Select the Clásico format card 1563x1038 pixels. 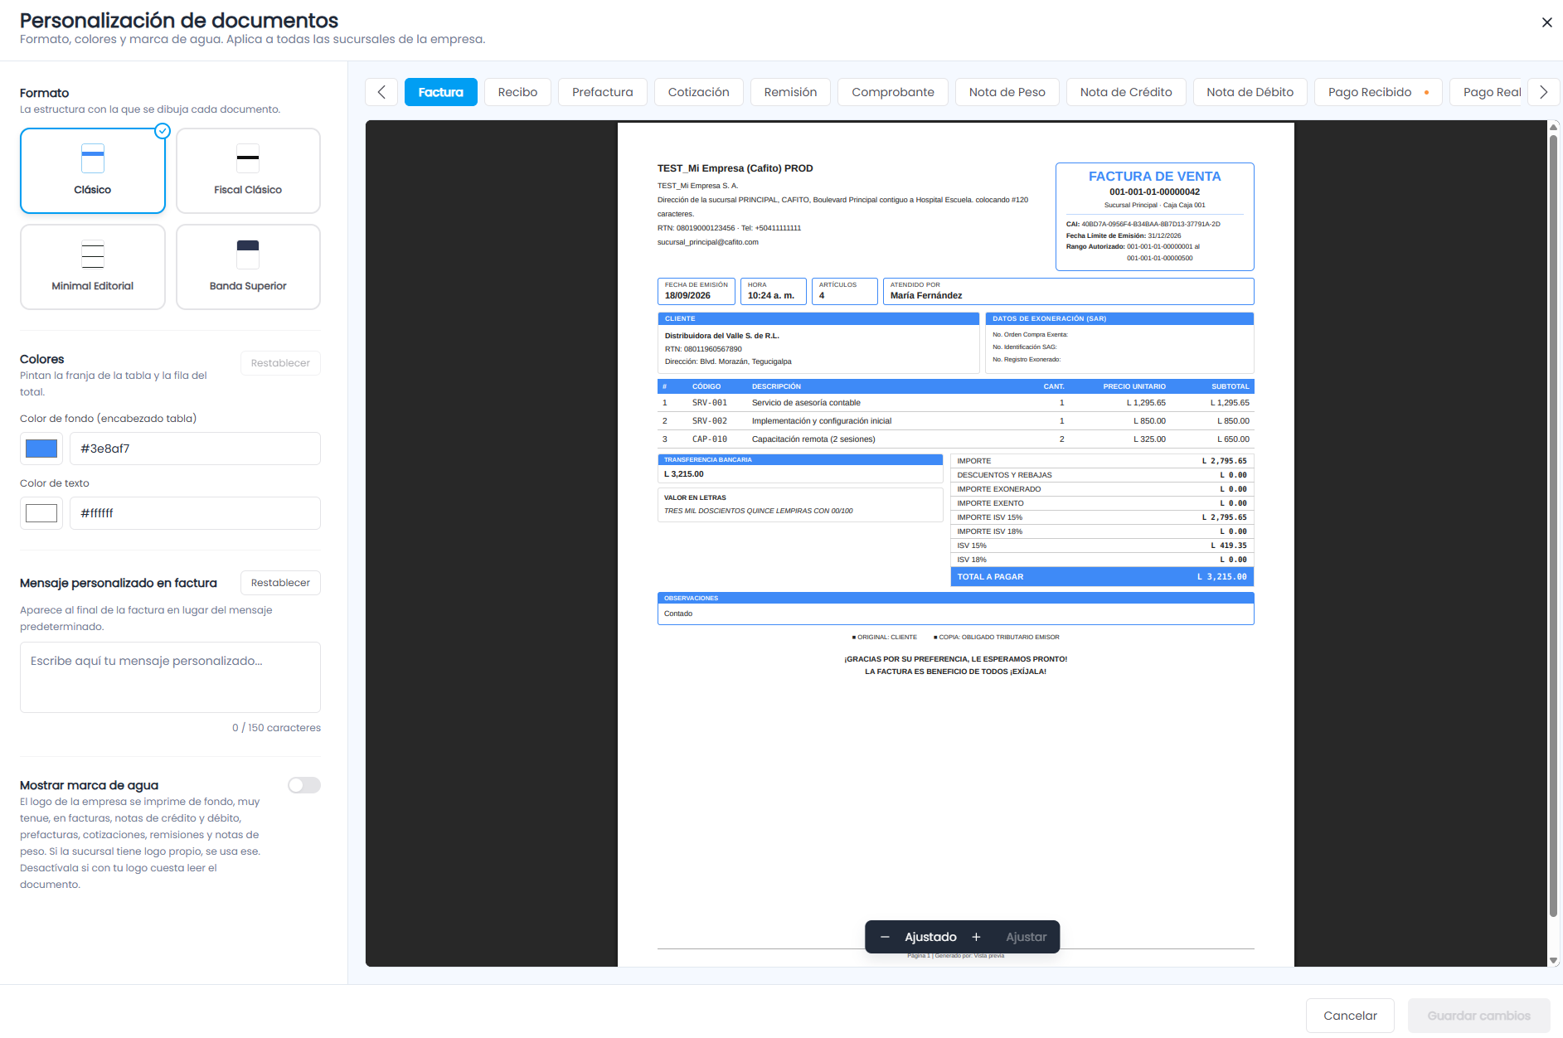tap(93, 171)
